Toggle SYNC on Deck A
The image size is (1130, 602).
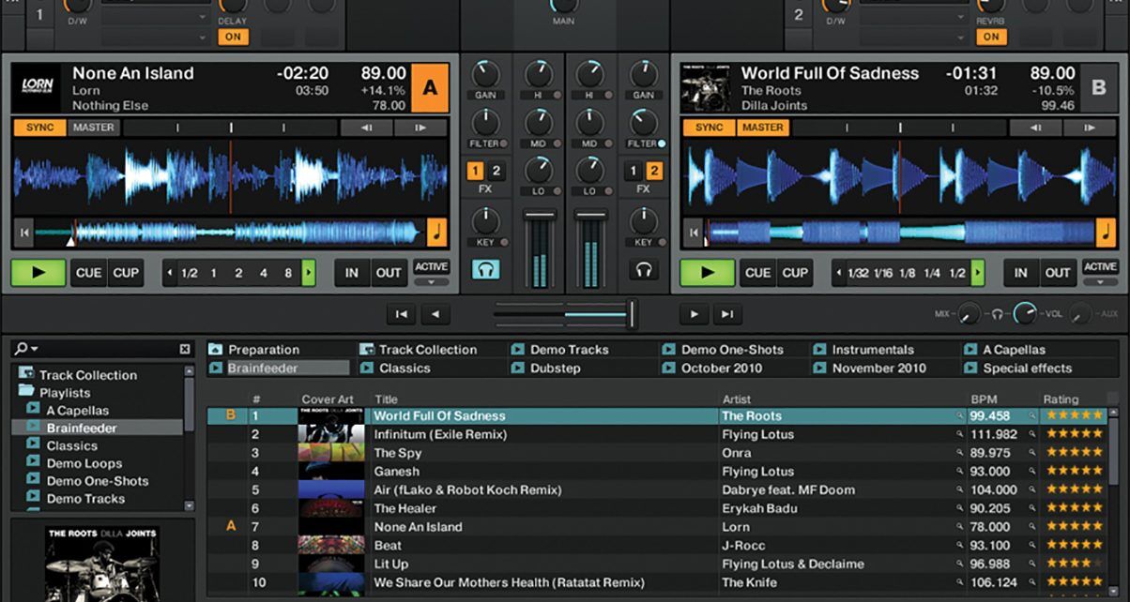pyautogui.click(x=40, y=128)
